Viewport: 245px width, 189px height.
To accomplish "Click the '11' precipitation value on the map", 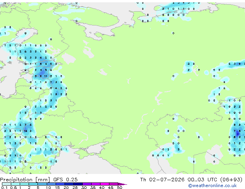I will pyautogui.click(x=46, y=76).
